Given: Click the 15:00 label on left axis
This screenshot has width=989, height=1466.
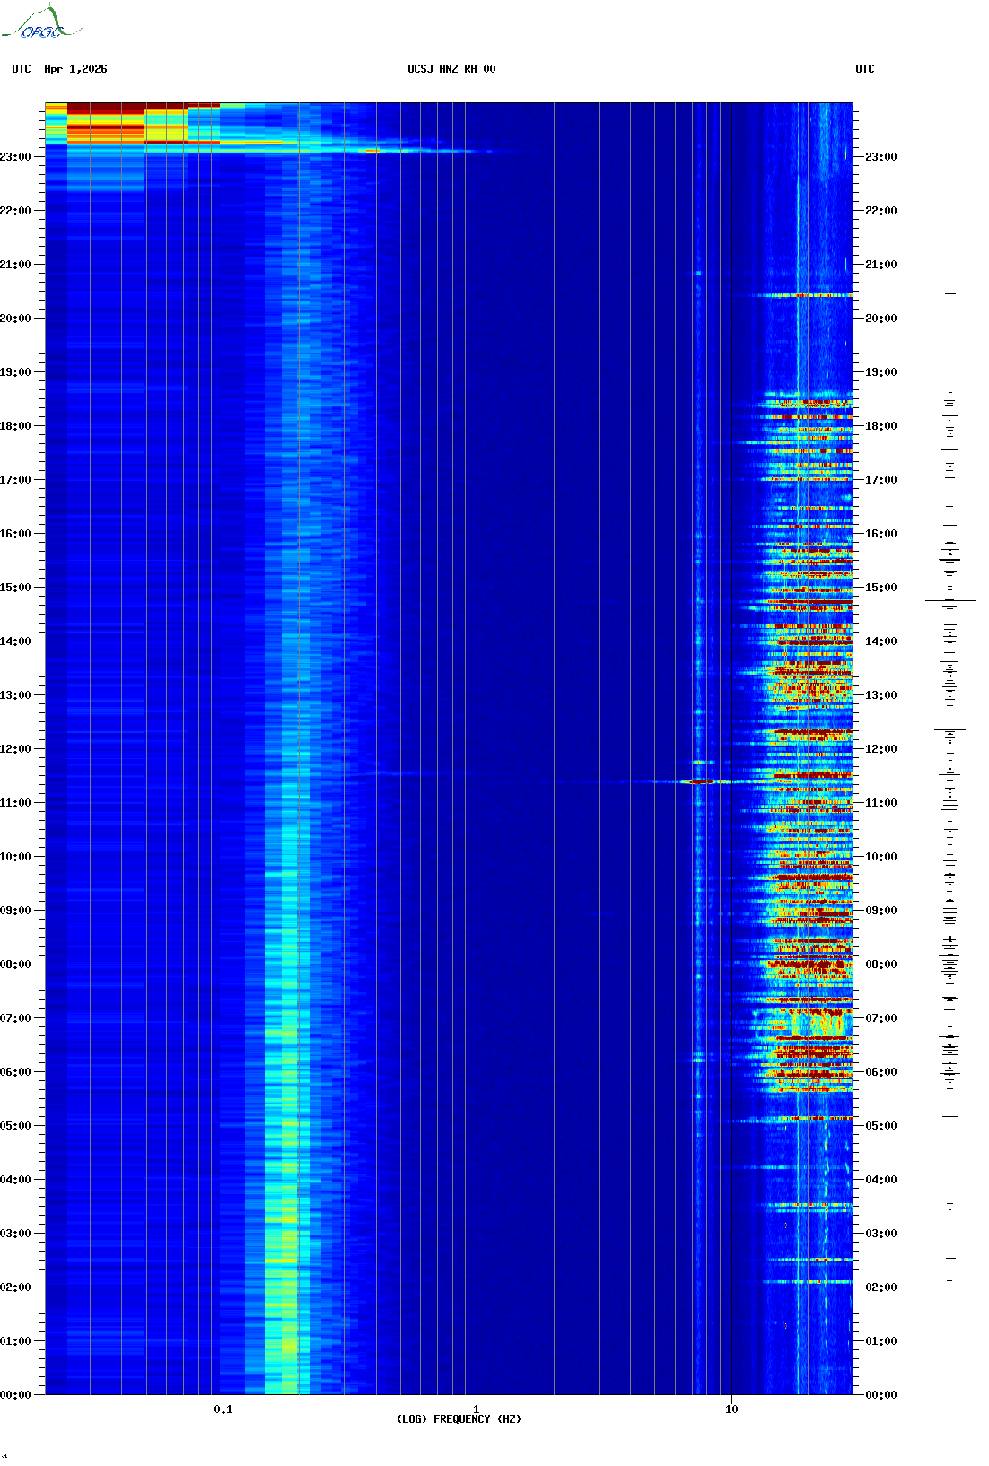Looking at the screenshot, I should point(16,588).
